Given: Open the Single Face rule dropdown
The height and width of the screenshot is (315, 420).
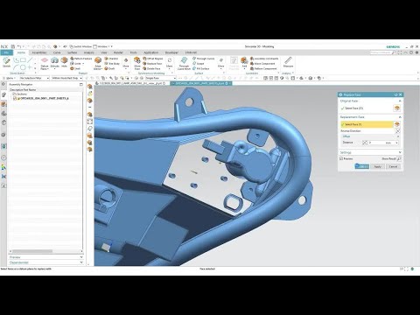Looking at the screenshot, I should 161,78.
